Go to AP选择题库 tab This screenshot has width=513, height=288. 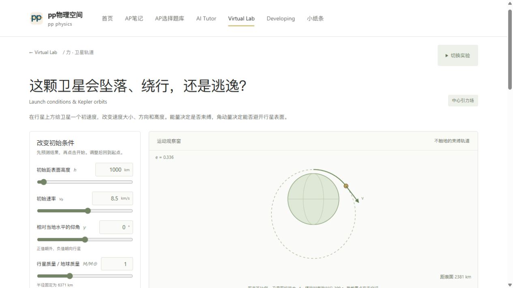(170, 19)
